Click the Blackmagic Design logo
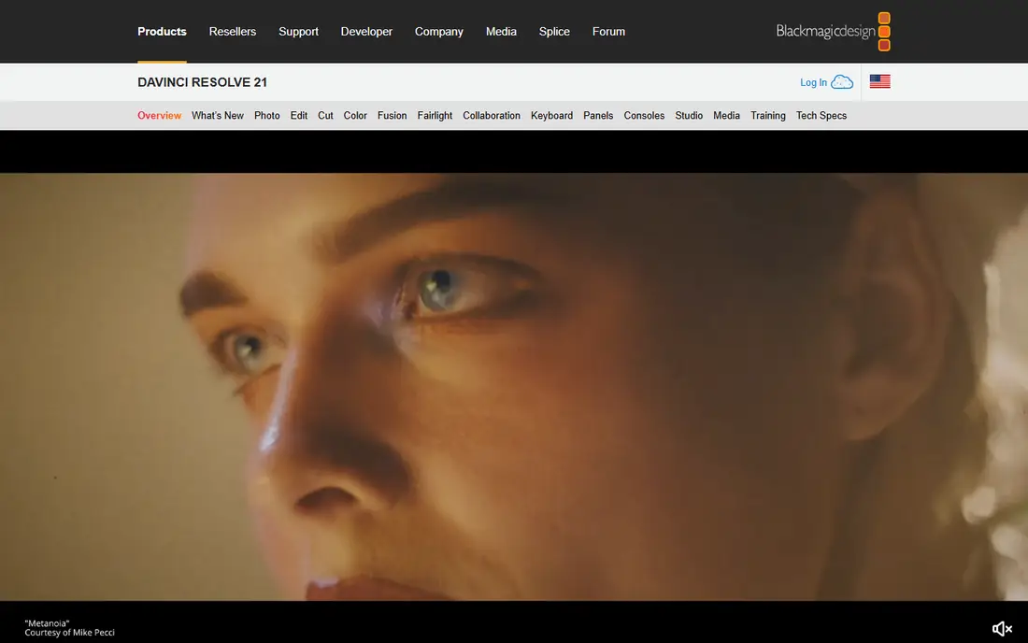Screen dimensions: 1028x643 pyautogui.click(x=833, y=32)
